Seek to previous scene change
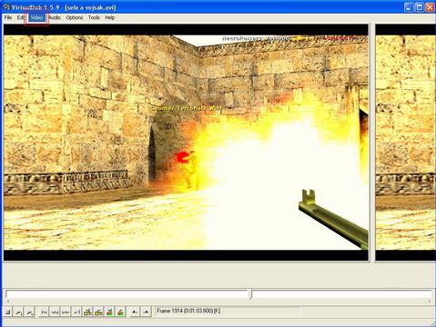Viewport: 436px width, 327px height. click(x=109, y=312)
